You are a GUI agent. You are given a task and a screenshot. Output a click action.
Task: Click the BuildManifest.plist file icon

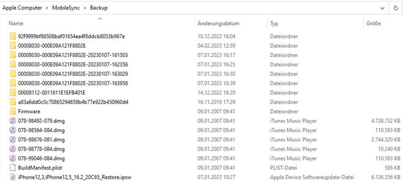(x=13, y=168)
